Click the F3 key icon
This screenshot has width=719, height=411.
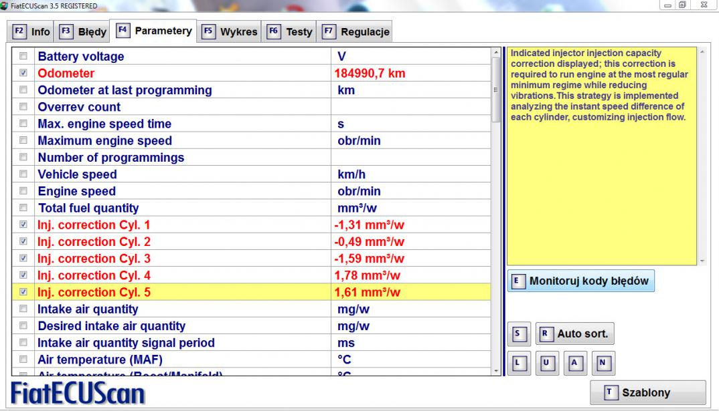66,31
